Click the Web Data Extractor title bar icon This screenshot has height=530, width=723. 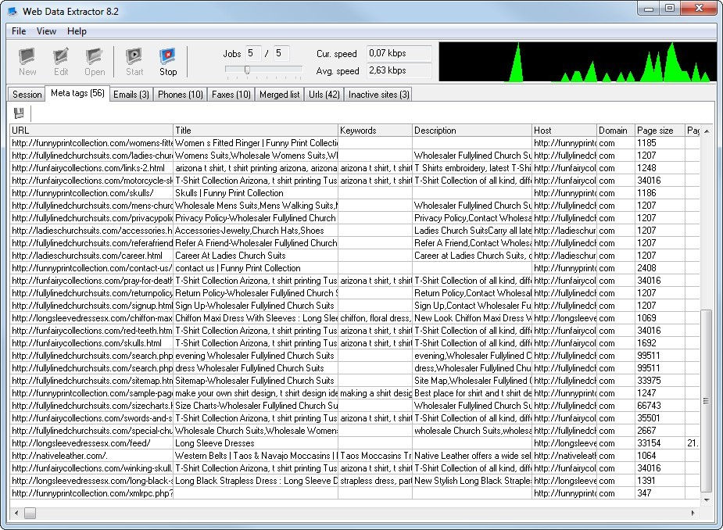click(x=13, y=11)
